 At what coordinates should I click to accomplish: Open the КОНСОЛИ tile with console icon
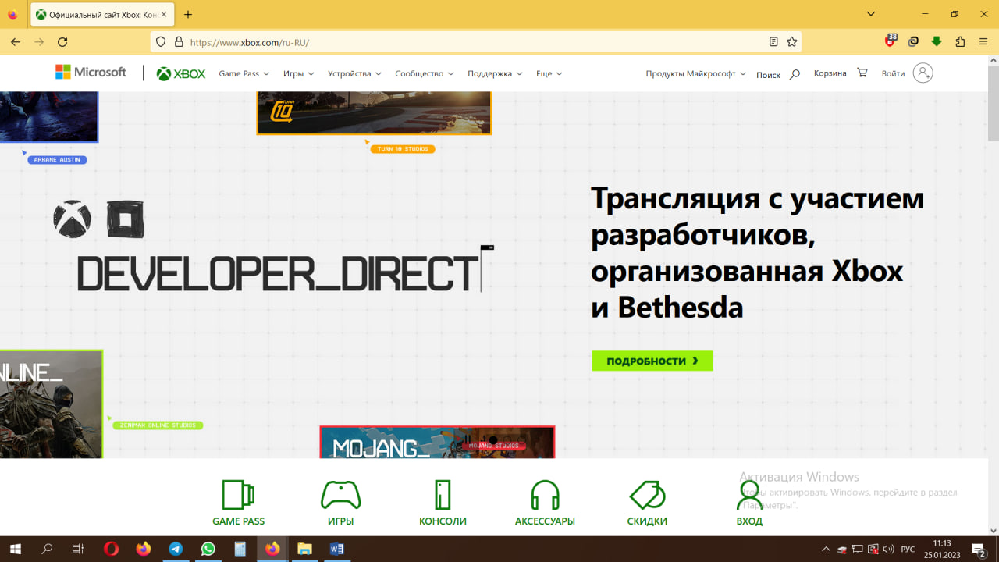[443, 502]
